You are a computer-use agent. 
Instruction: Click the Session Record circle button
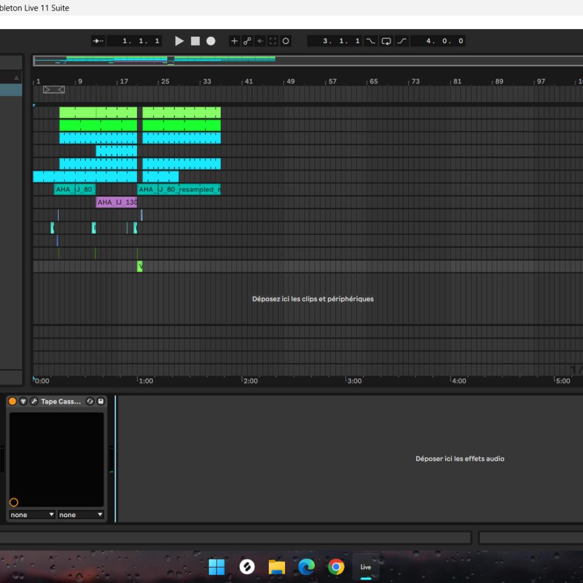[286, 41]
